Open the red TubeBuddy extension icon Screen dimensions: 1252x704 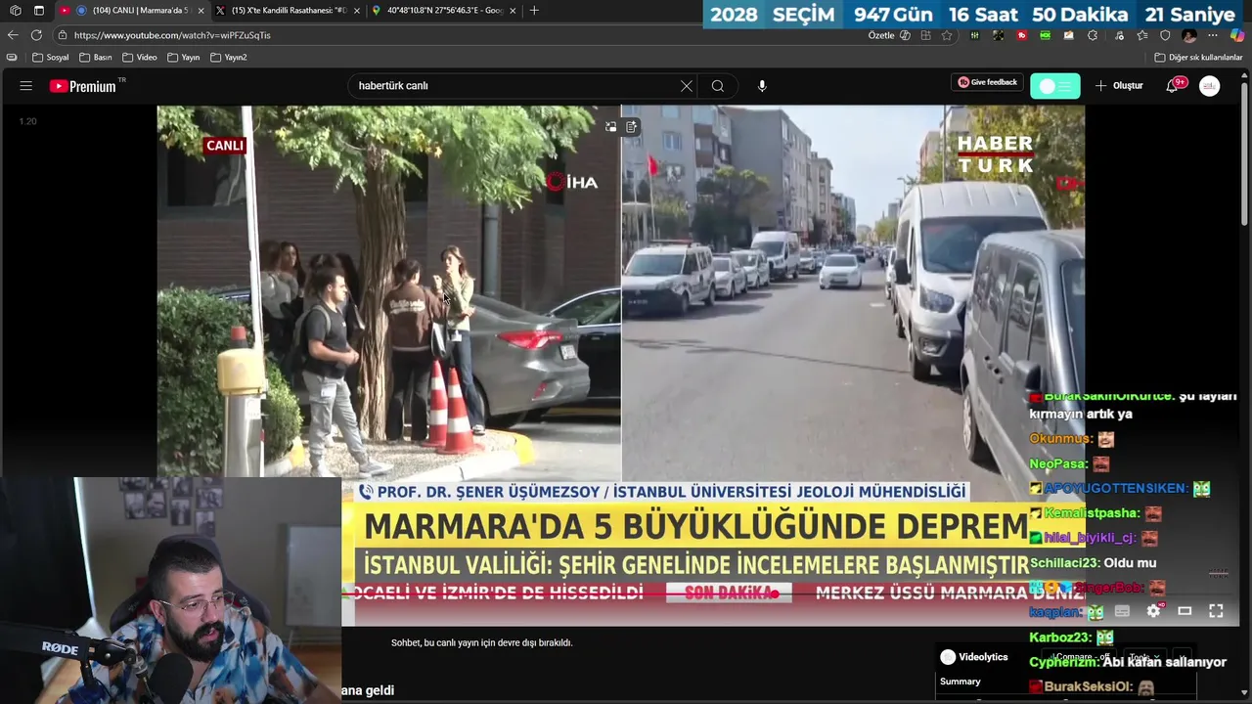1021,35
